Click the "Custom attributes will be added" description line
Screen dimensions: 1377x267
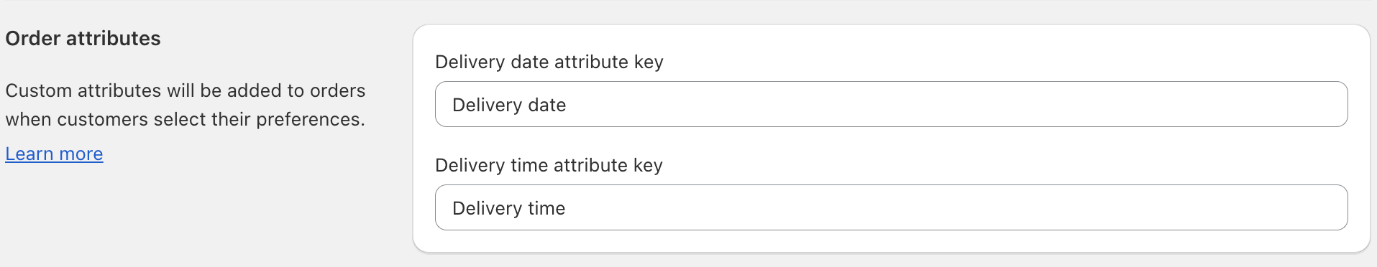coord(186,90)
